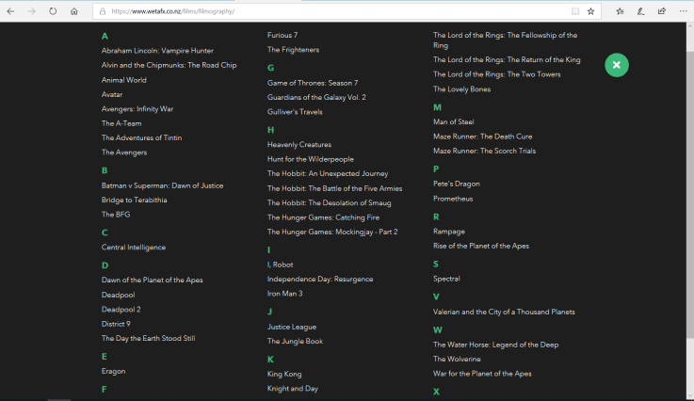This screenshot has height=401, width=694.
Task: Add this page to favorites with the star
Action: [590, 11]
